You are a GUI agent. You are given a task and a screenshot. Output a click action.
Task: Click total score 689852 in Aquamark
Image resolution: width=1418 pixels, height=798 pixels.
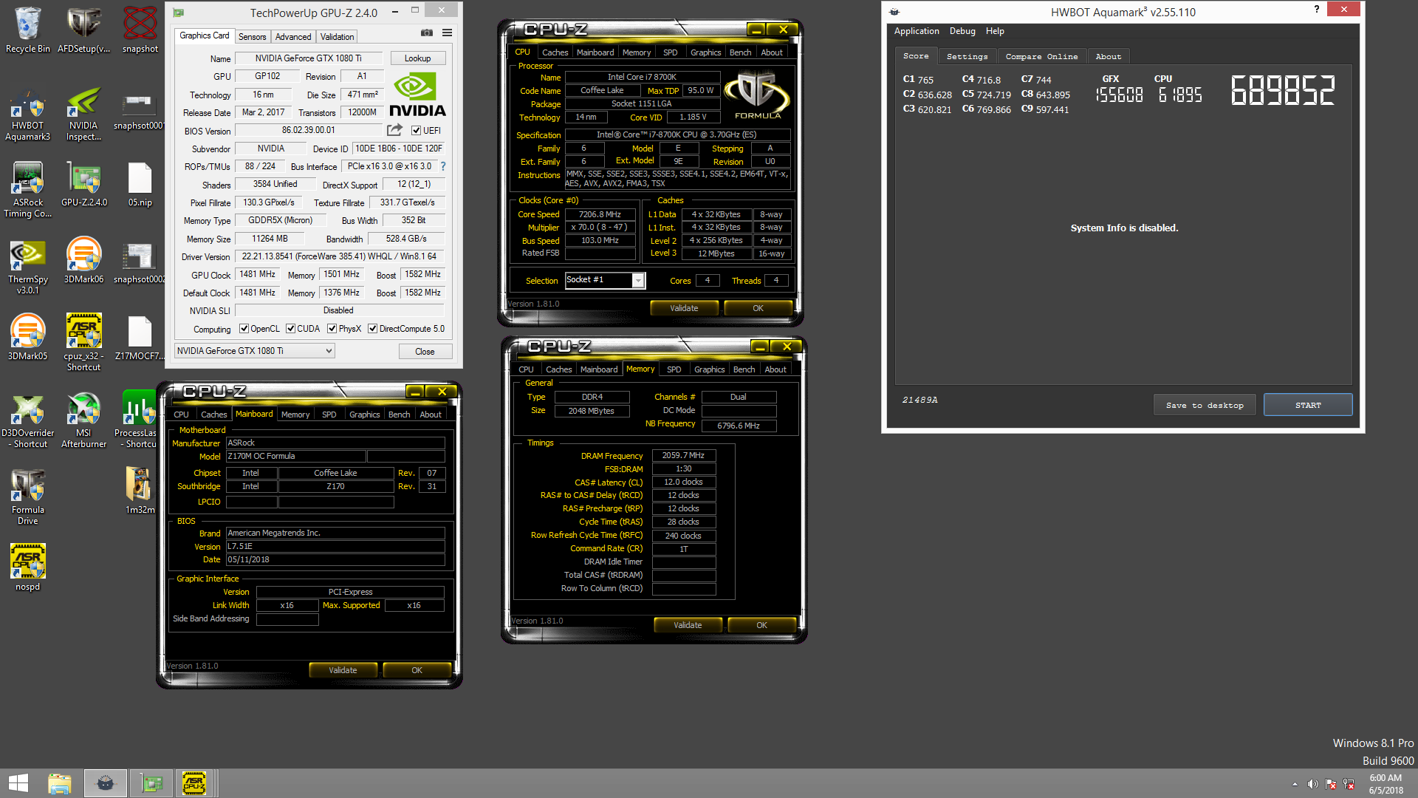(x=1283, y=91)
